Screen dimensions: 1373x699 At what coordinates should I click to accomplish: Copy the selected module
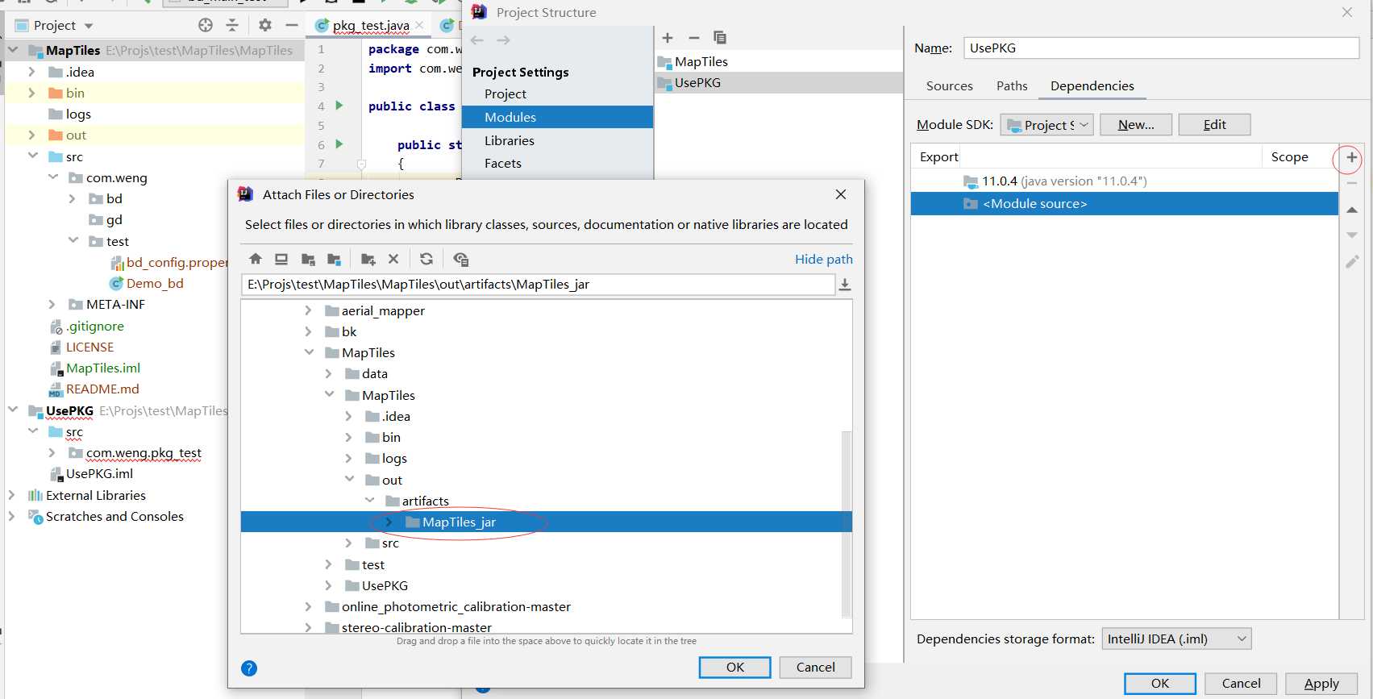point(720,38)
